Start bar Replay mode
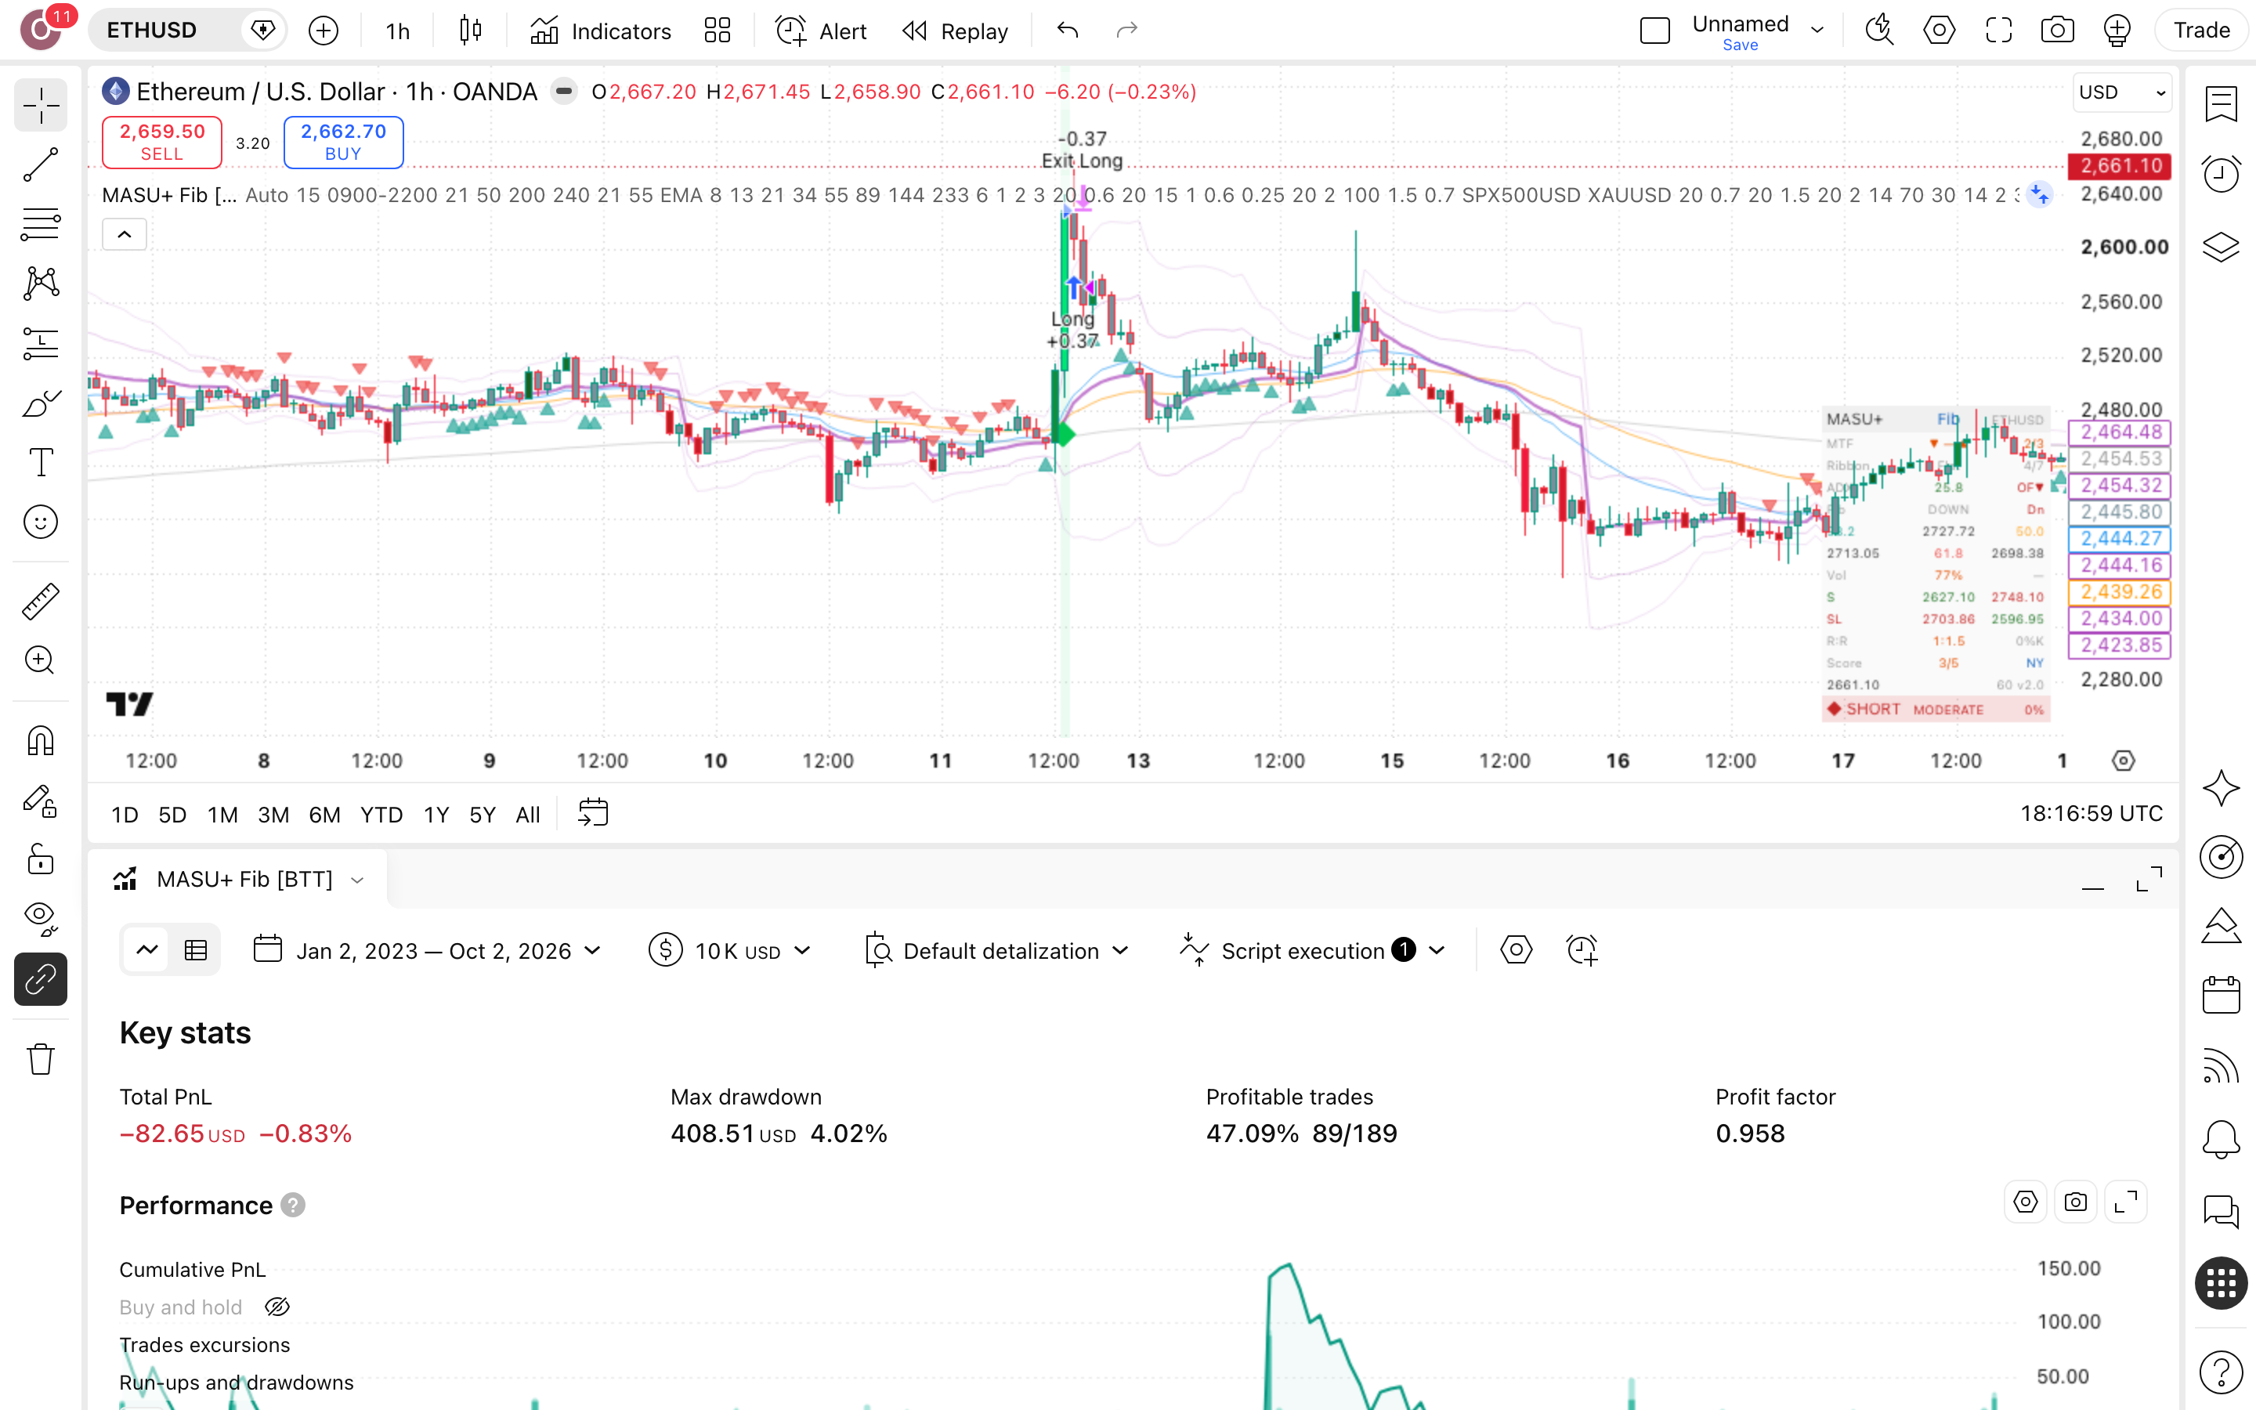This screenshot has width=2256, height=1410. pyautogui.click(x=956, y=31)
